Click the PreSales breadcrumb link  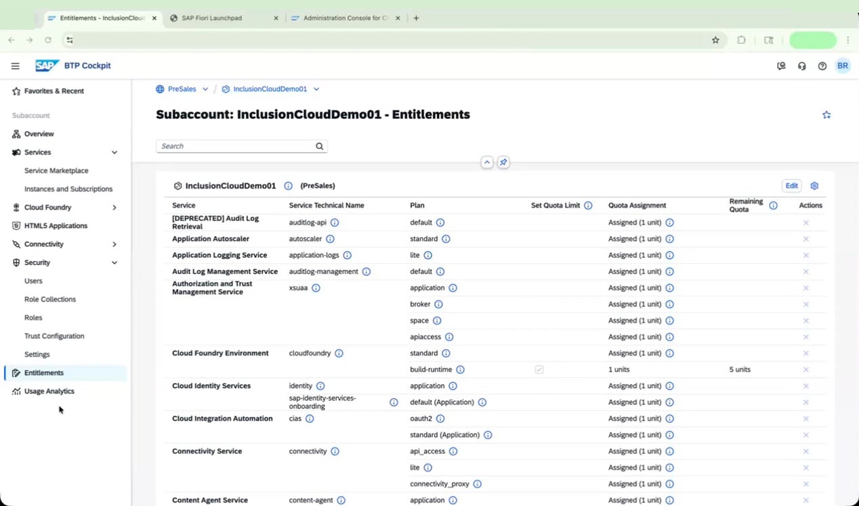(x=182, y=89)
